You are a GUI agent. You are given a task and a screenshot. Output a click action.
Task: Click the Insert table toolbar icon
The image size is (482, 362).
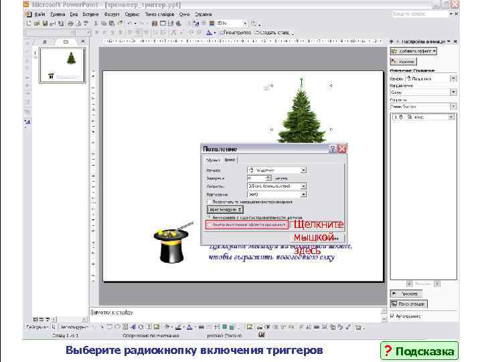163,23
